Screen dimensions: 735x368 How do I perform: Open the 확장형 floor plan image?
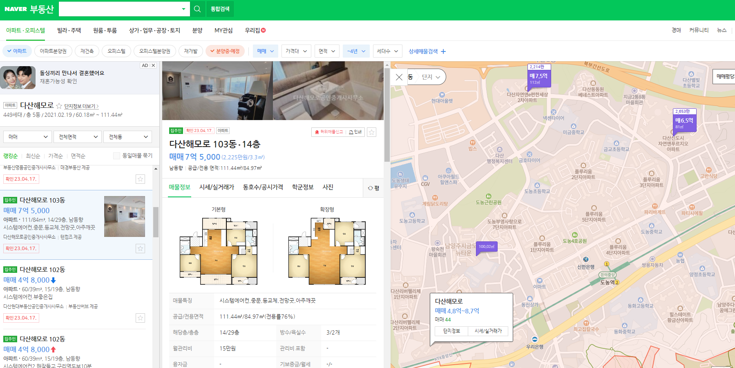point(327,251)
